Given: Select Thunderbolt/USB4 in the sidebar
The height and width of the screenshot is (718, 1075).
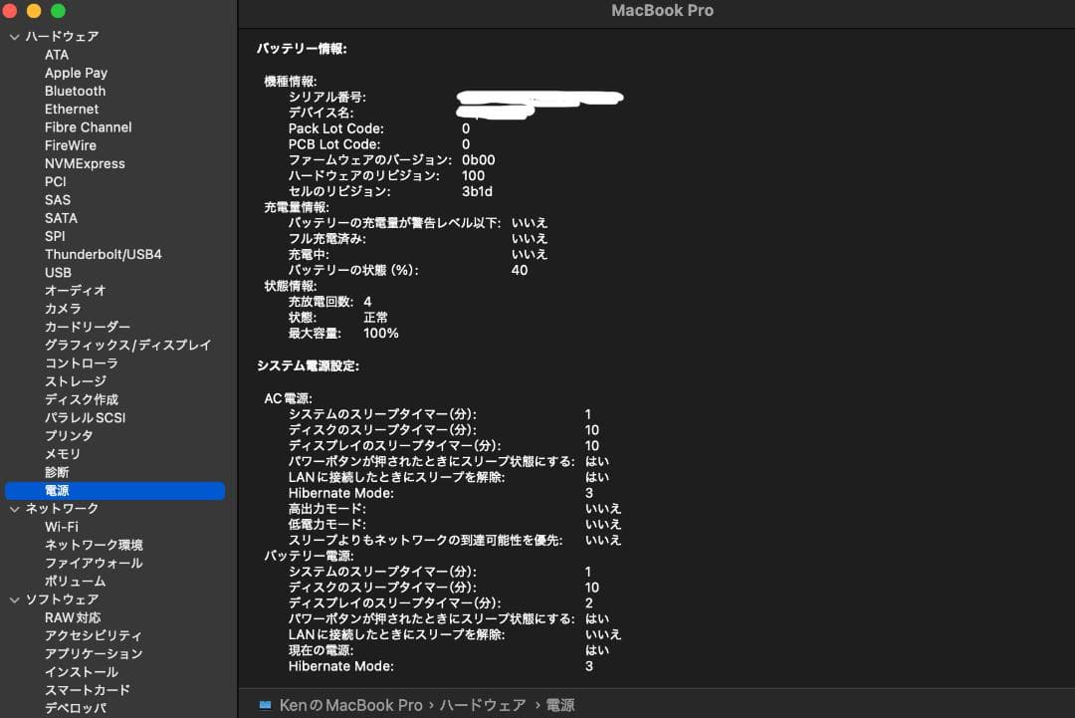Looking at the screenshot, I should pyautogui.click(x=102, y=254).
